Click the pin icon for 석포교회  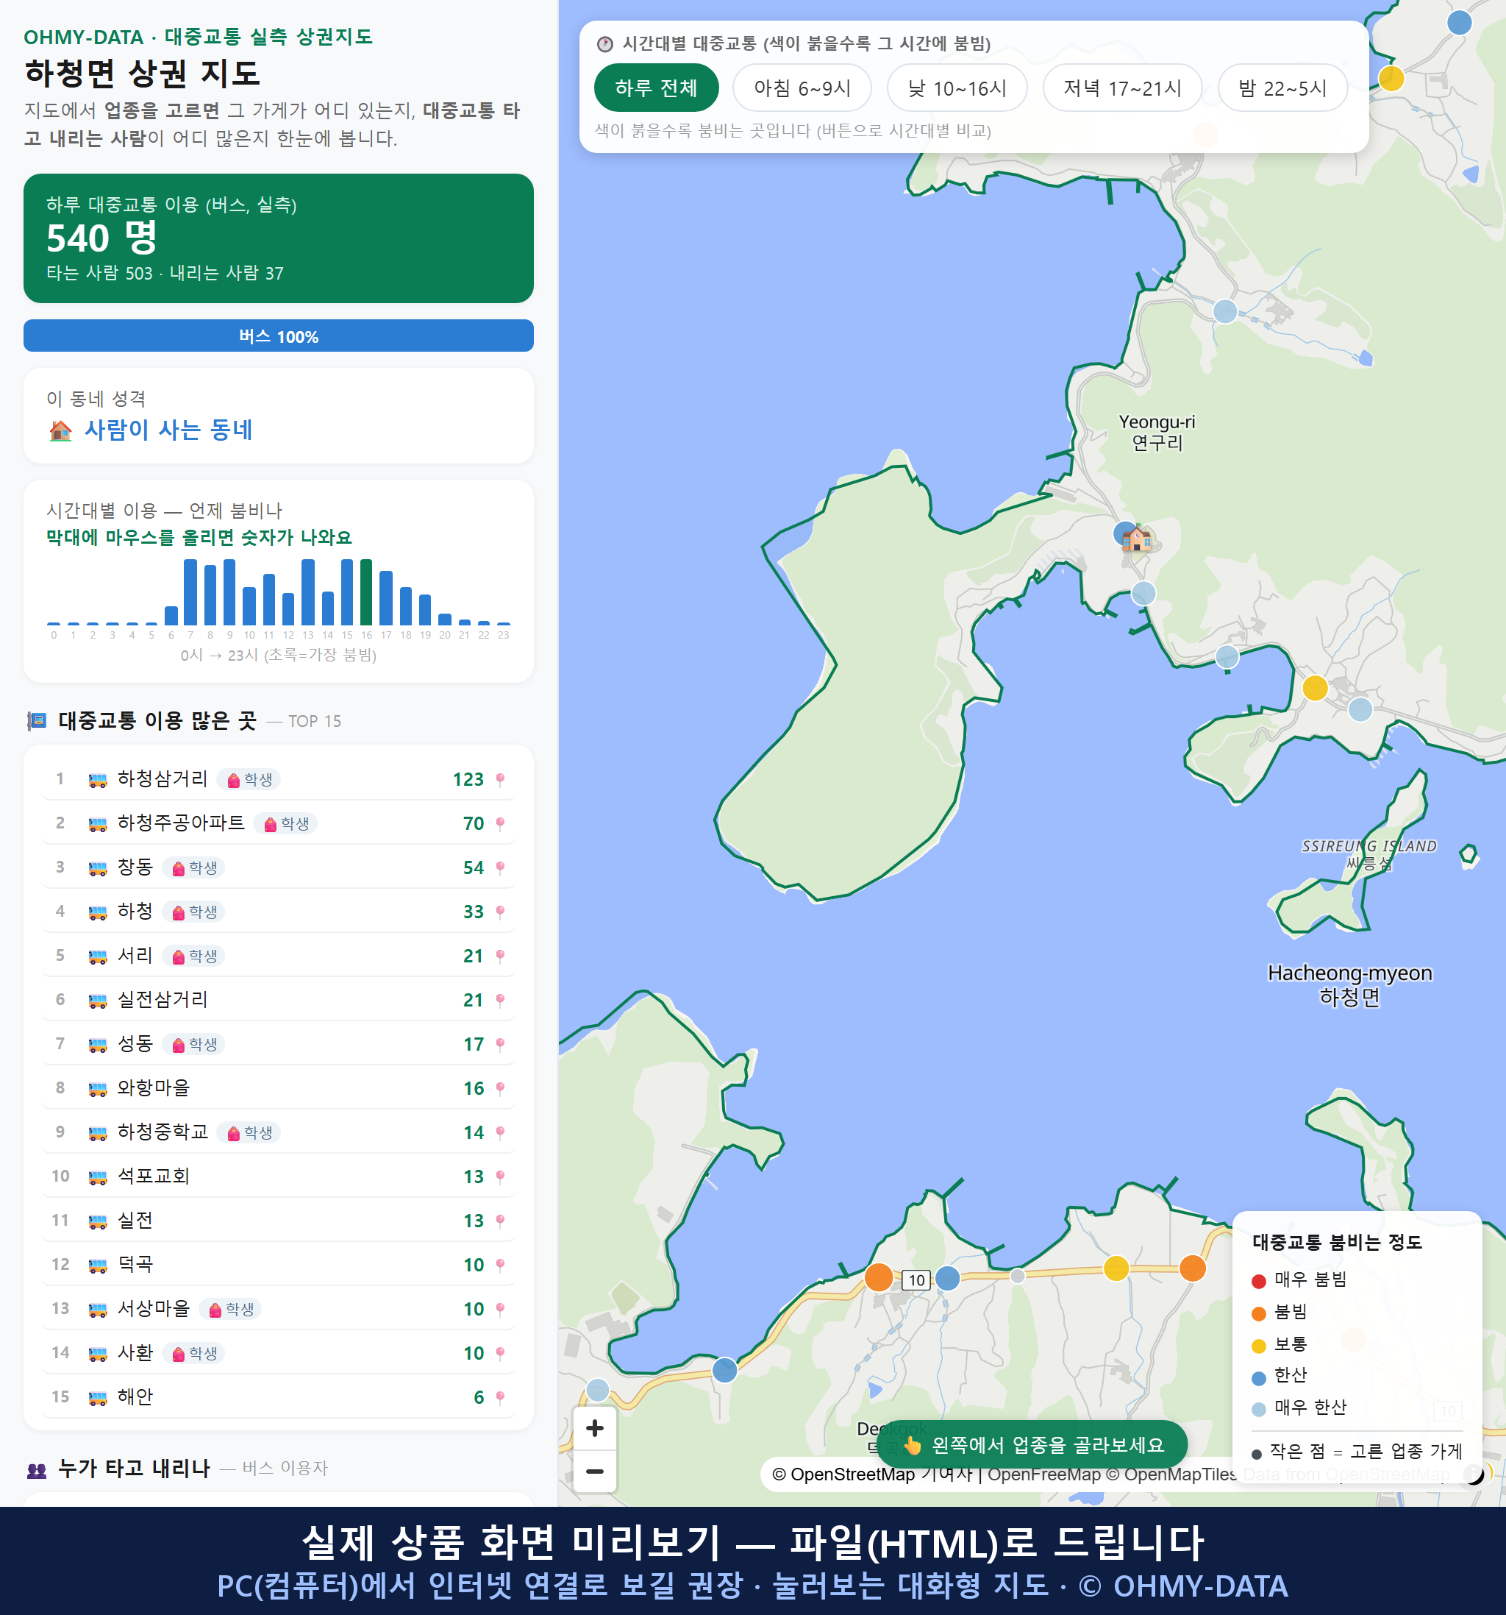[x=500, y=1176]
